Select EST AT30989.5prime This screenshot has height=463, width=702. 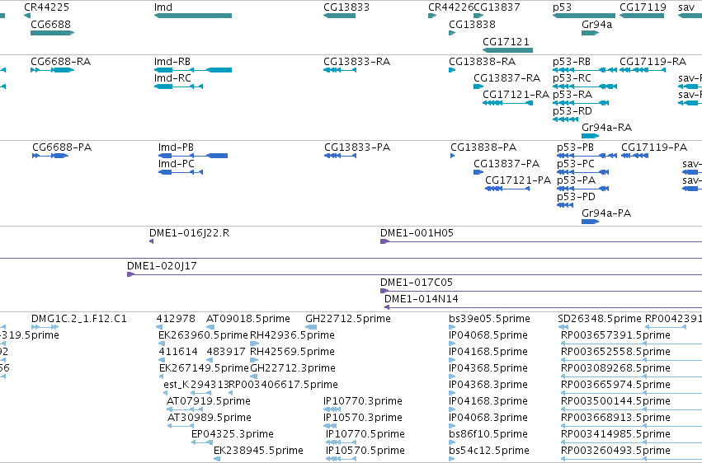[x=181, y=426]
